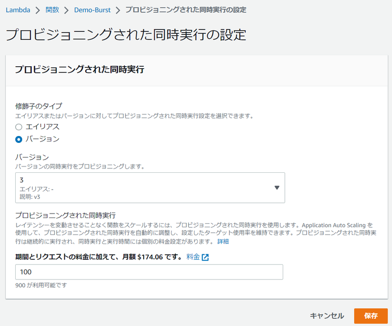Open the 料金 pricing link
This screenshot has height=326, width=392.
[193, 257]
